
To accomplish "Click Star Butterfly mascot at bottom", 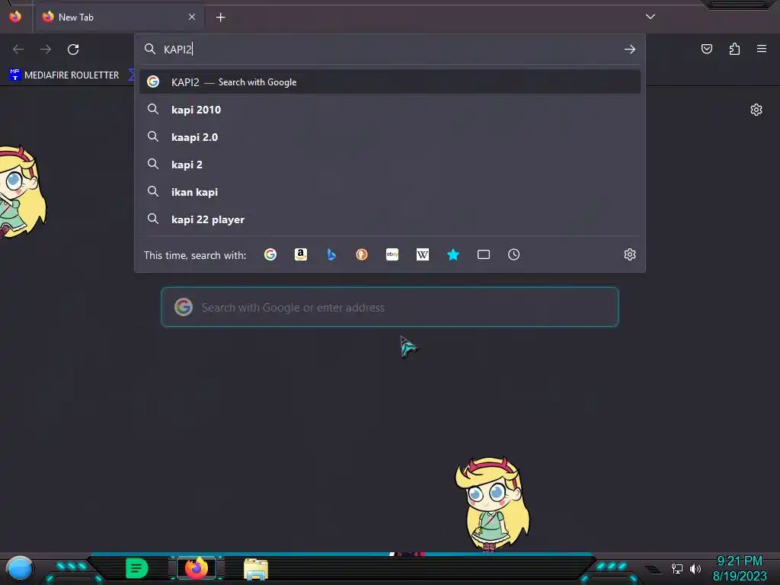I will tap(492, 504).
